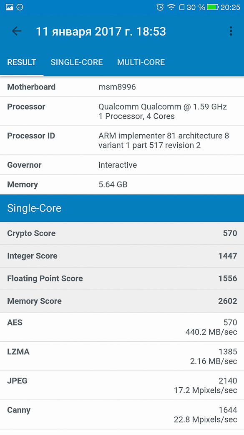Tap the Governor interactive row
This screenshot has height=435, width=244.
click(x=122, y=165)
